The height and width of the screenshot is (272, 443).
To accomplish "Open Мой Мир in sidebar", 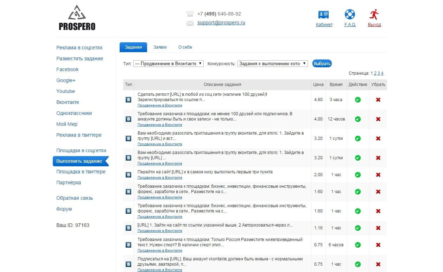I will (x=67, y=124).
